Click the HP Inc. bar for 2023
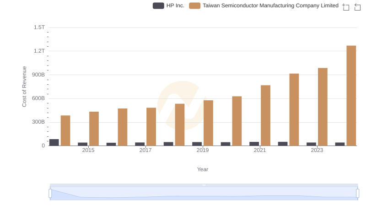 coord(312,144)
